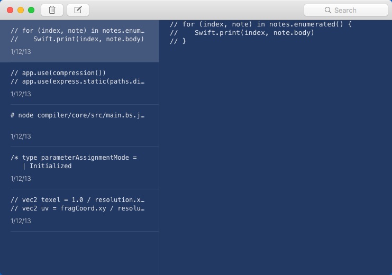The image size is (392, 275).
Task: Click the magnifying glass search icon
Action: click(x=328, y=10)
